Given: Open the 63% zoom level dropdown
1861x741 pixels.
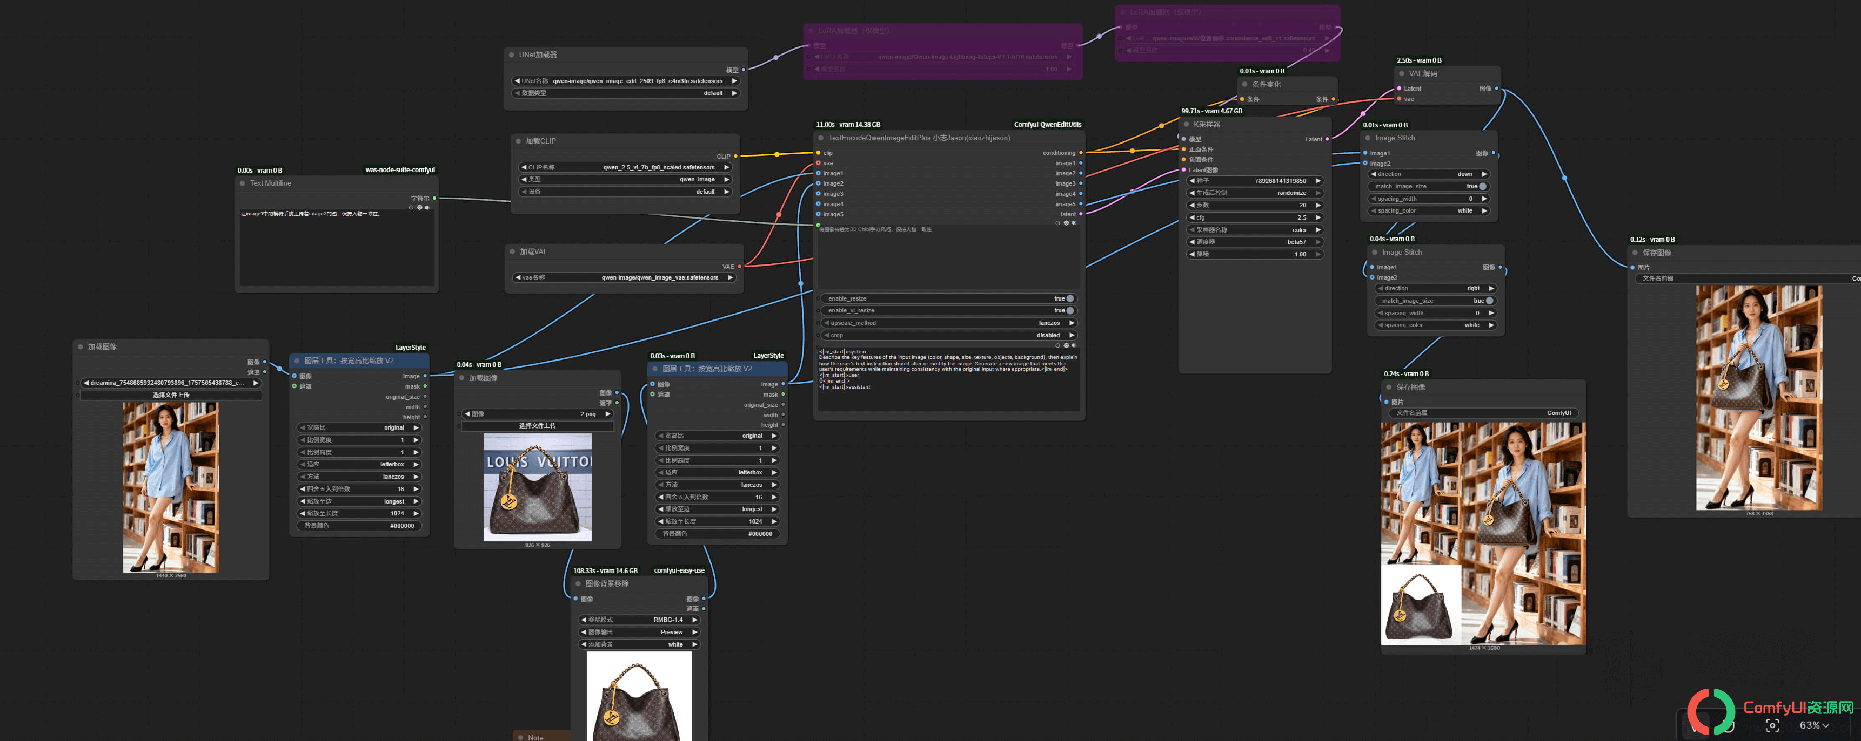Looking at the screenshot, I should click(1814, 725).
